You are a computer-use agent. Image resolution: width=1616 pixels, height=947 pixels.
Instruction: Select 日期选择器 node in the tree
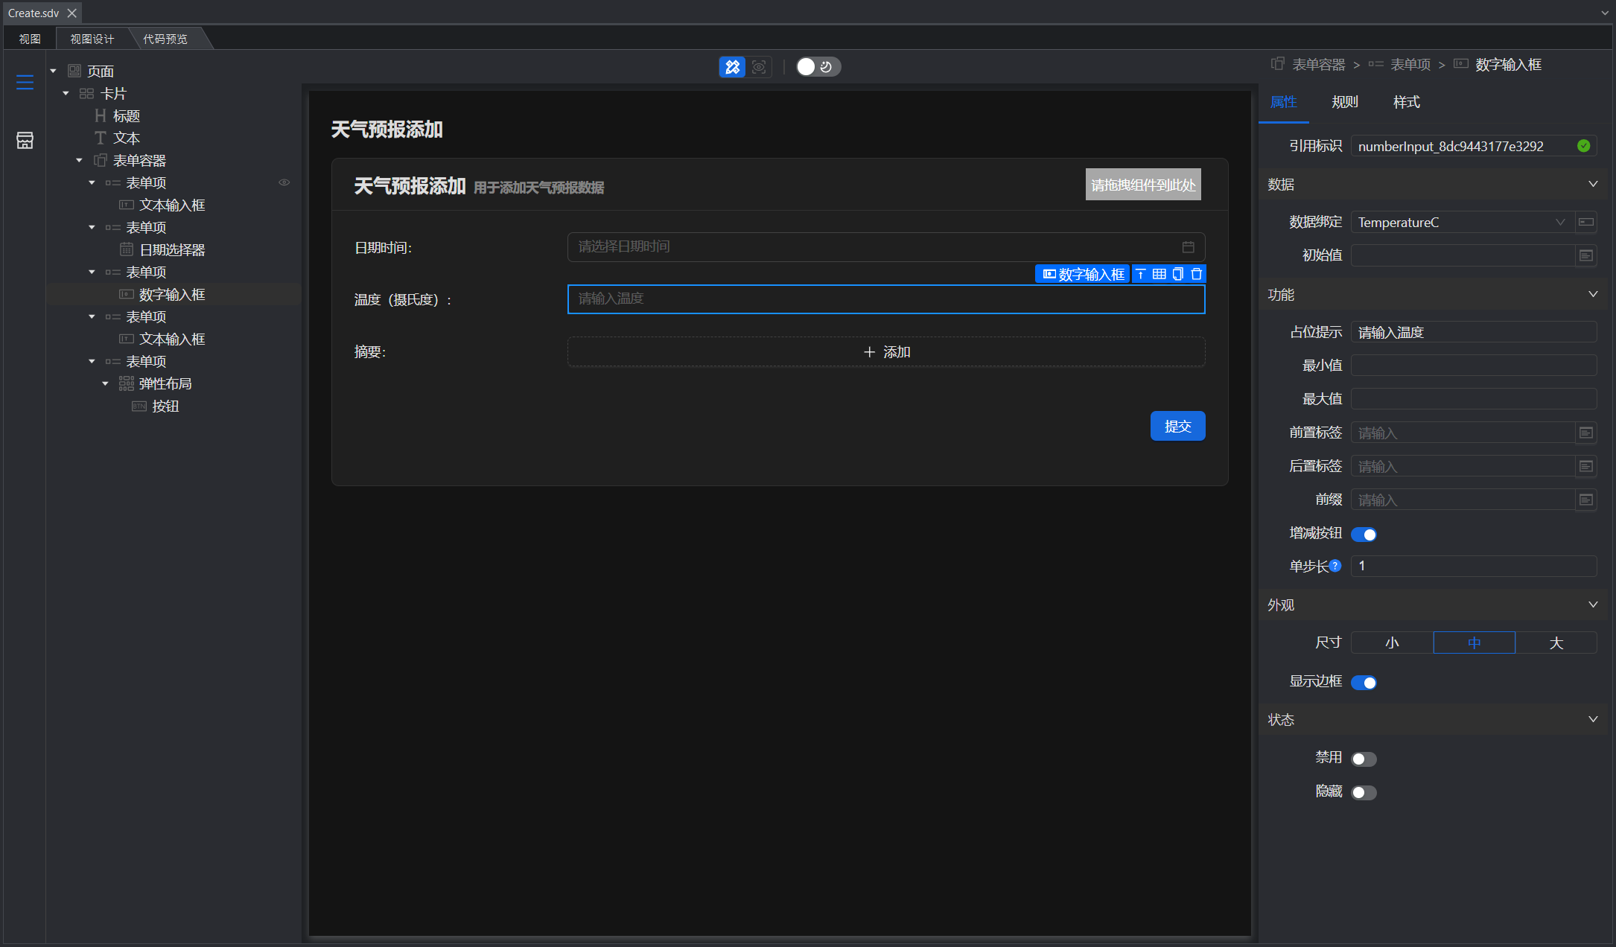[172, 250]
